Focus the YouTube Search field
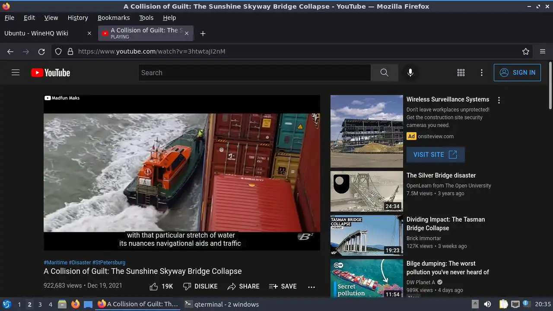Viewport: 553px width, 311px height. 254,73
